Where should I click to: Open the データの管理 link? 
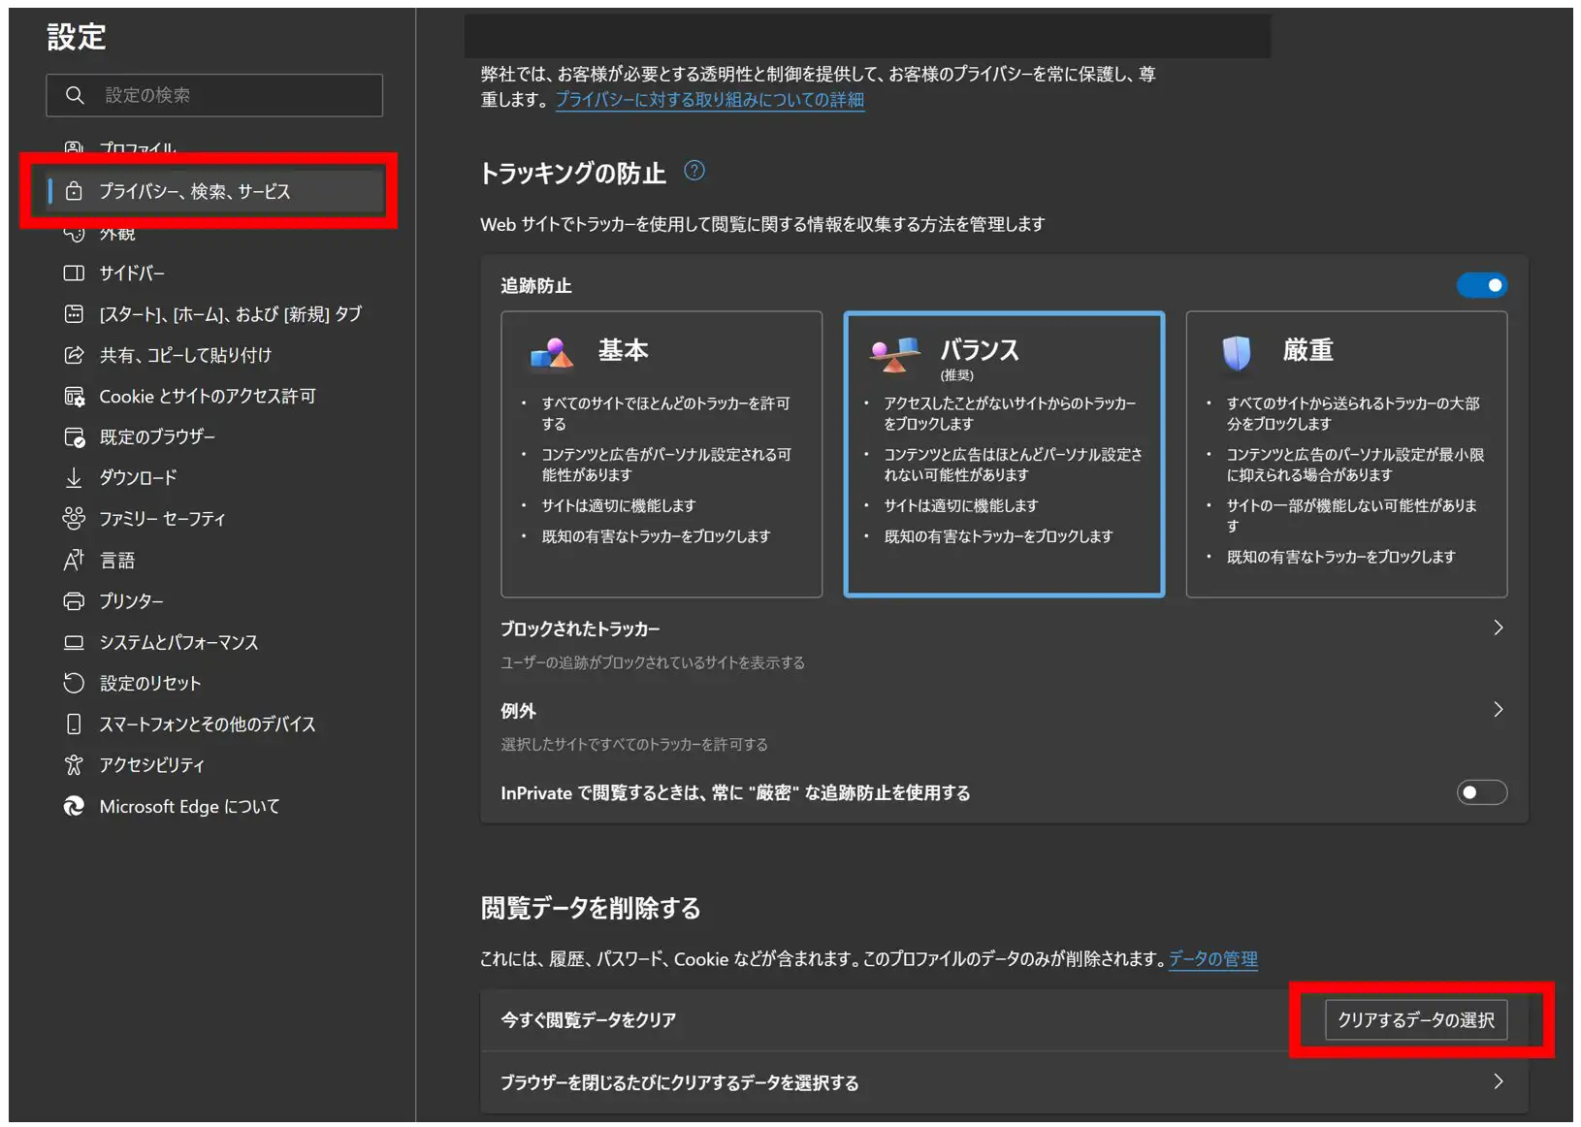(1212, 958)
